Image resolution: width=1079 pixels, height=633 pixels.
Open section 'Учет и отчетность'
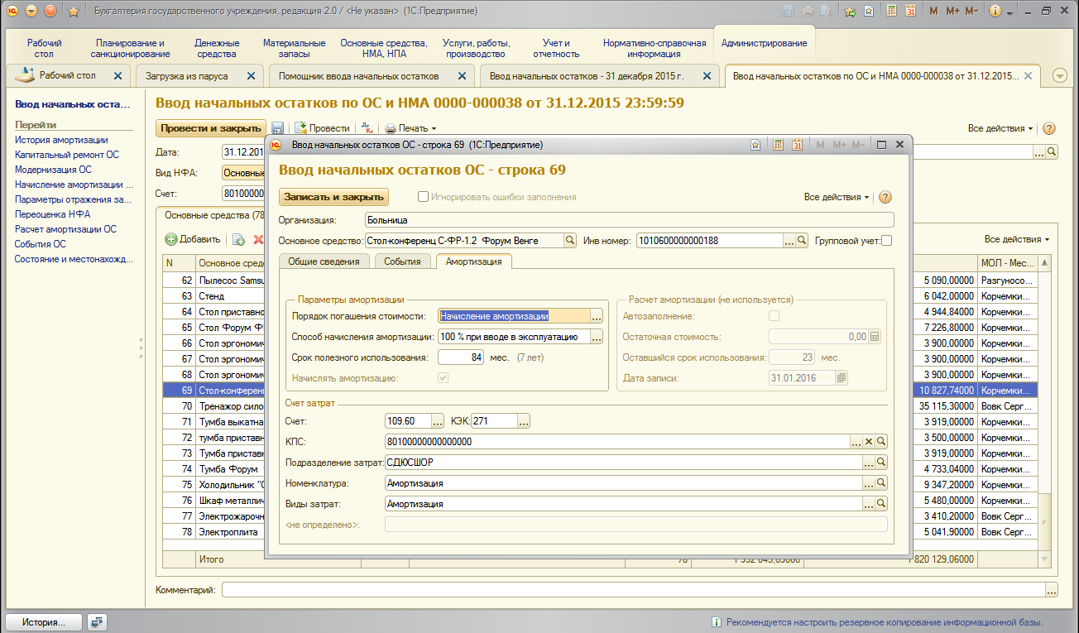point(556,48)
